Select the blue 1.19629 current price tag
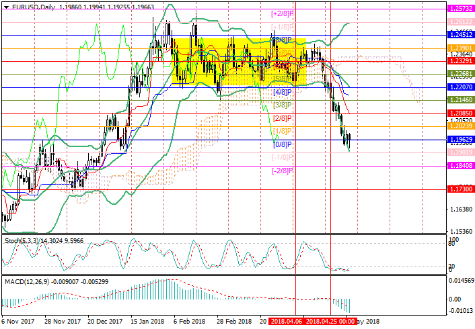The image size is (475, 329). [461, 140]
